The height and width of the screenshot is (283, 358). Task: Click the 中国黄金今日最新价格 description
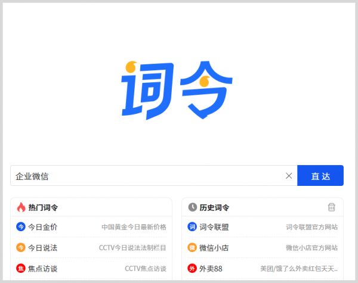134,227
